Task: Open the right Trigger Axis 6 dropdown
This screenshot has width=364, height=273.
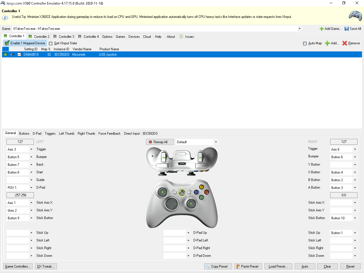Action: click(x=355, y=149)
